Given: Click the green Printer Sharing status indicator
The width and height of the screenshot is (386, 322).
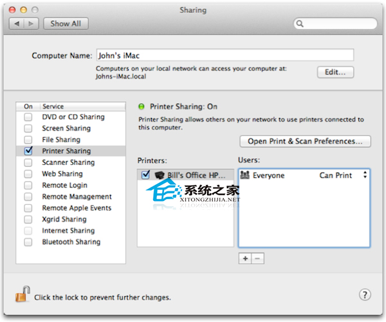Looking at the screenshot, I should (142, 106).
